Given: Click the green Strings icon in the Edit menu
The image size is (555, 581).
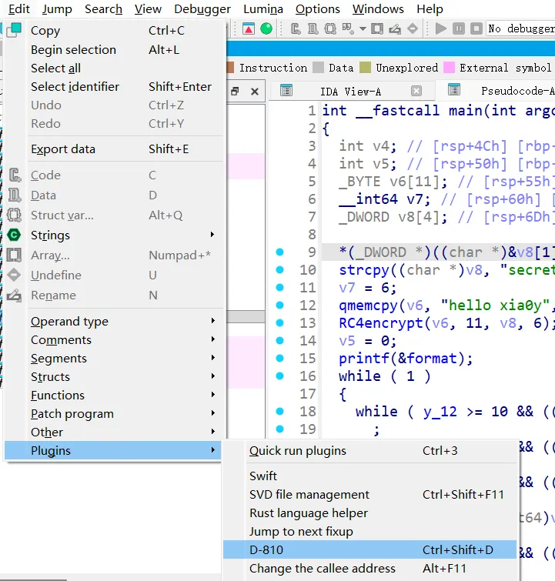Looking at the screenshot, I should click(14, 235).
